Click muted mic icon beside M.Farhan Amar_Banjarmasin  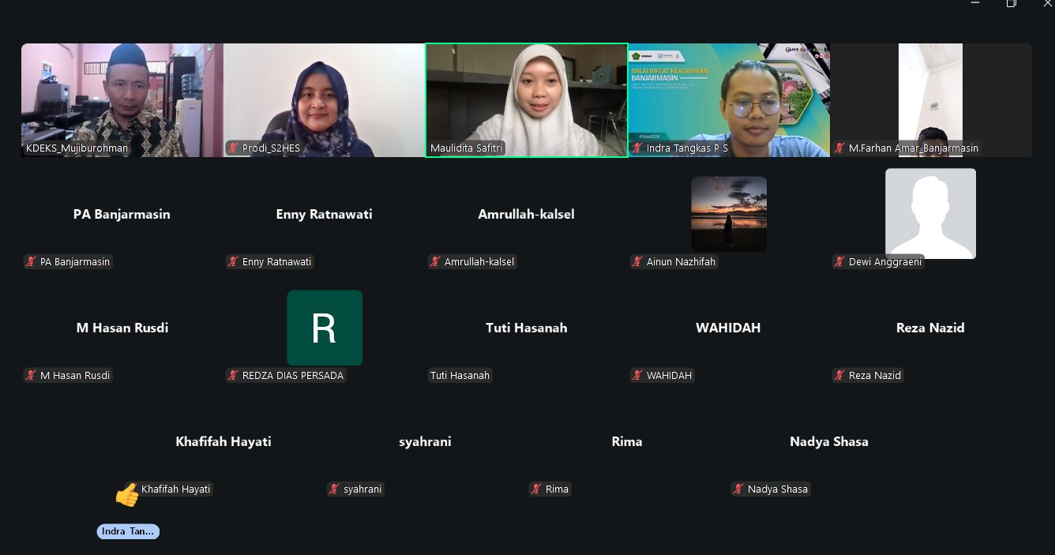840,148
